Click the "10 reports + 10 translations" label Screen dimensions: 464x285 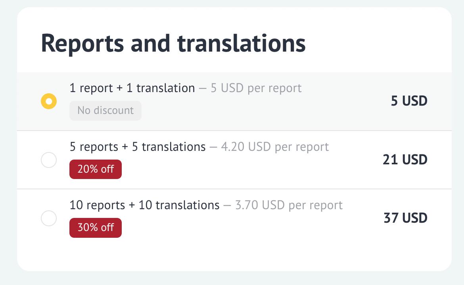point(144,205)
